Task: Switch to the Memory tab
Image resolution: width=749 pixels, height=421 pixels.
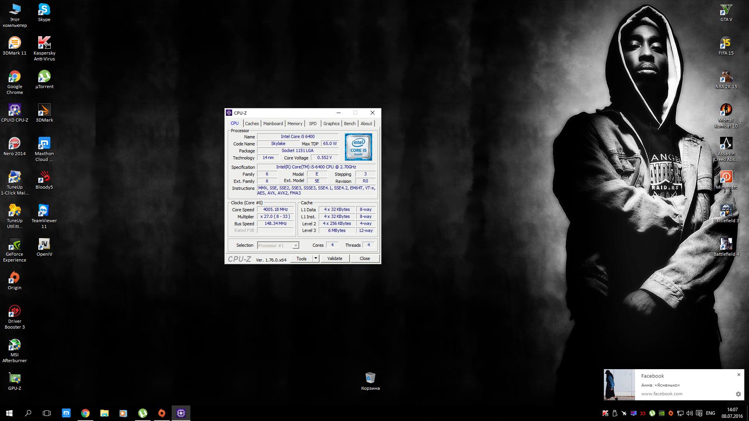Action: (295, 124)
